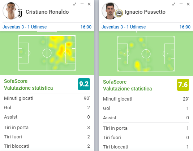
Task: Click the 7.6 rating badge
Action: tap(183, 85)
